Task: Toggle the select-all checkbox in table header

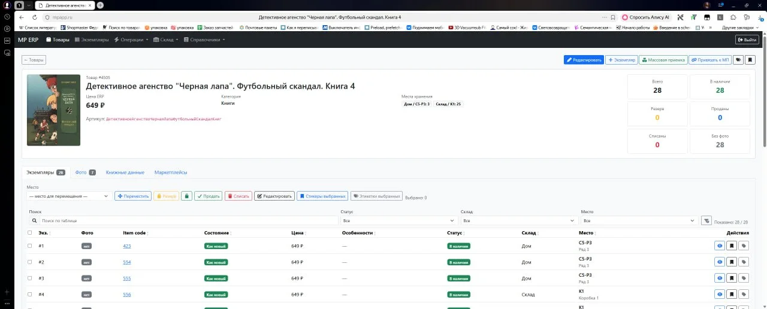Action: coord(30,233)
